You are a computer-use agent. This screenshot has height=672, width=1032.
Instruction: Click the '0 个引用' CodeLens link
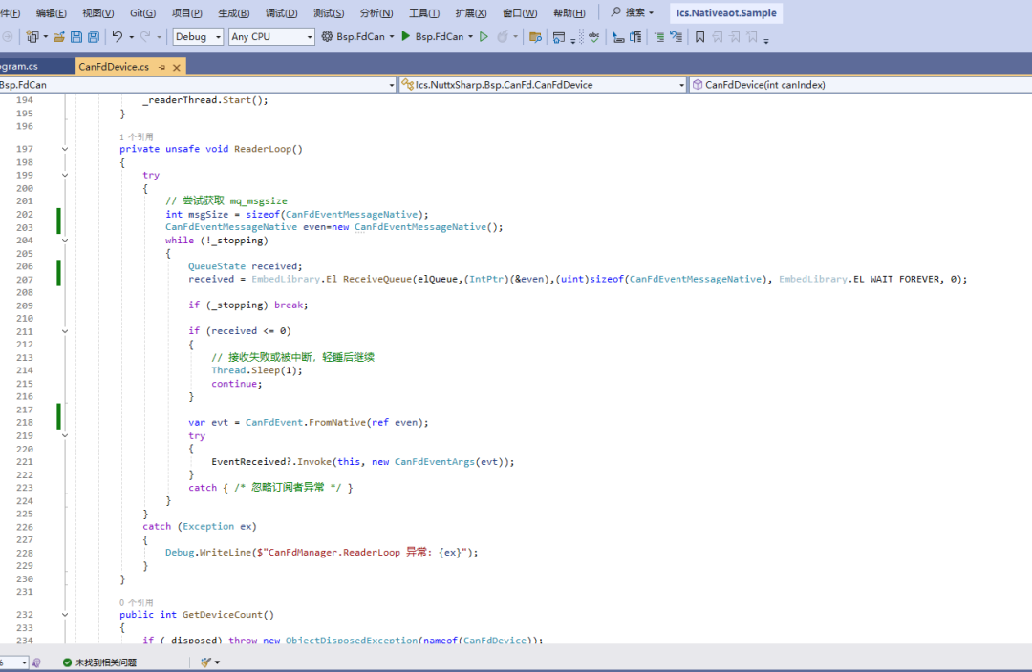coord(137,602)
